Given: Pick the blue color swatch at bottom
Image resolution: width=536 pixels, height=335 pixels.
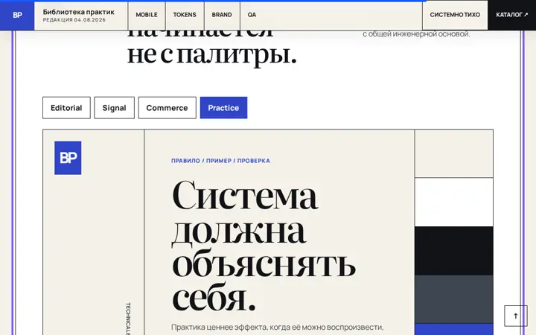Looking at the screenshot, I should [x=454, y=329].
